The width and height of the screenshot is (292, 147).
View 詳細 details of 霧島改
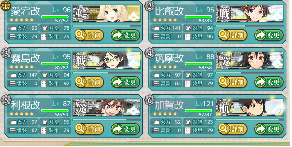point(89,82)
